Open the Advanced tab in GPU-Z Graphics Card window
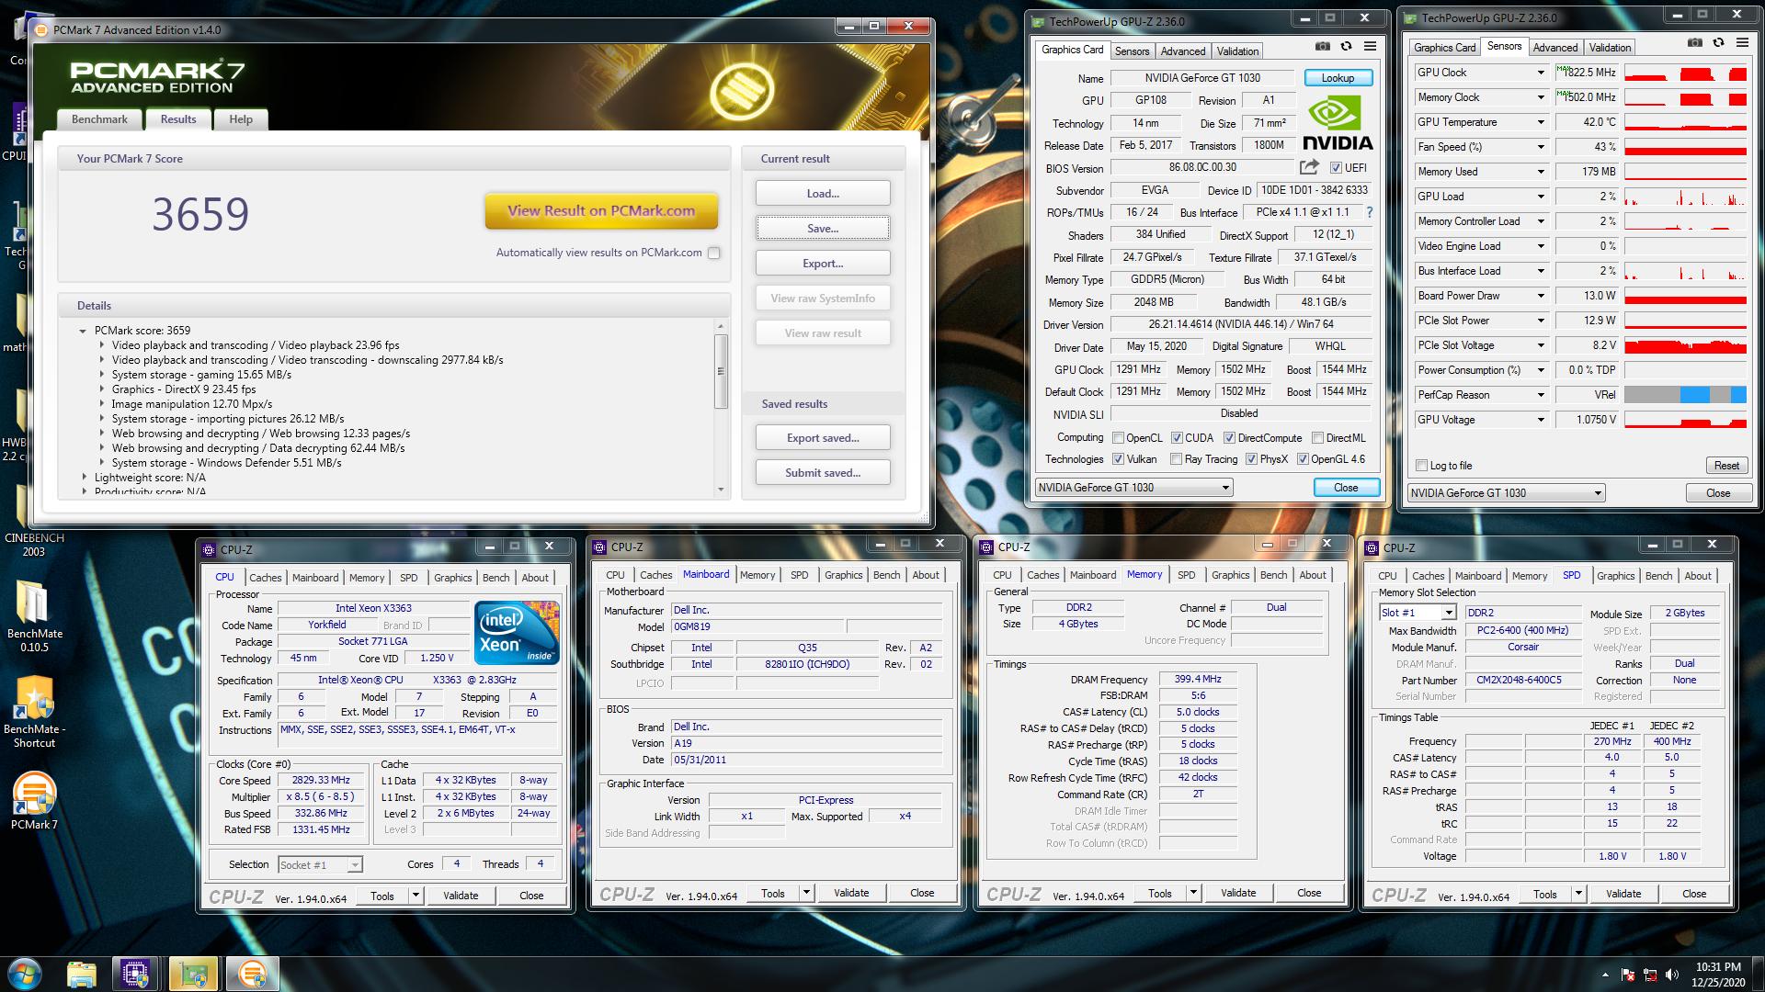Screen dimensions: 1765x992 (1182, 51)
